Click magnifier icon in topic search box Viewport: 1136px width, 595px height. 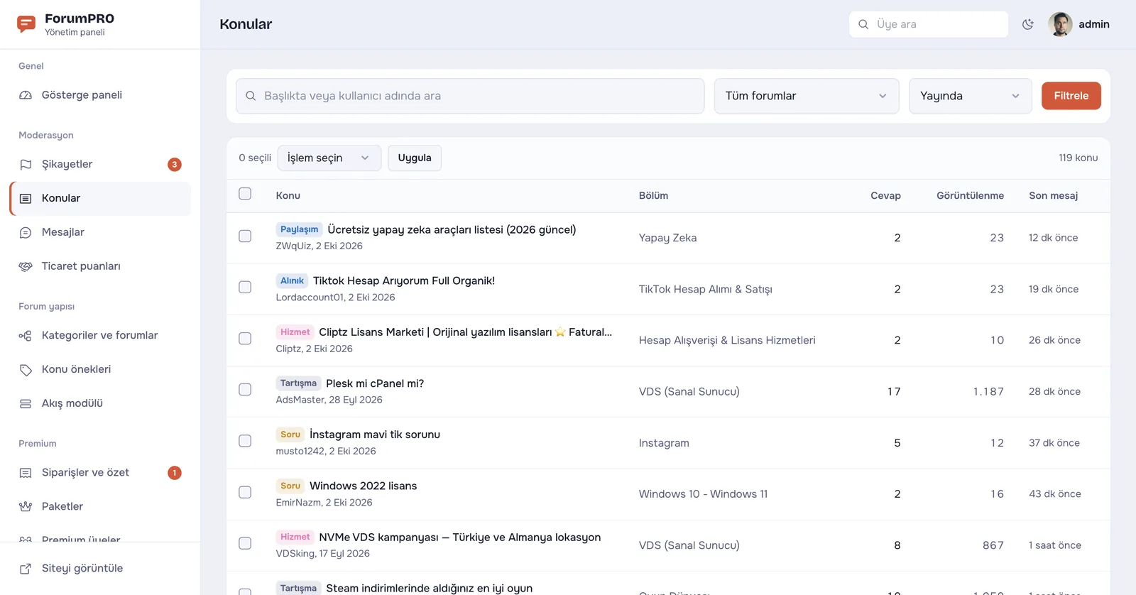point(251,96)
